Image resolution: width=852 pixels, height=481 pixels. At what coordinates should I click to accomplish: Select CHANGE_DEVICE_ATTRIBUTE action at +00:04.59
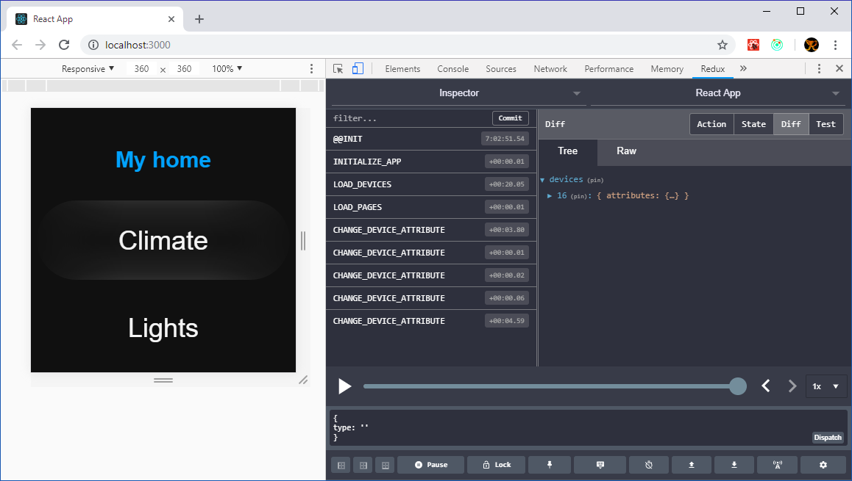(431, 321)
